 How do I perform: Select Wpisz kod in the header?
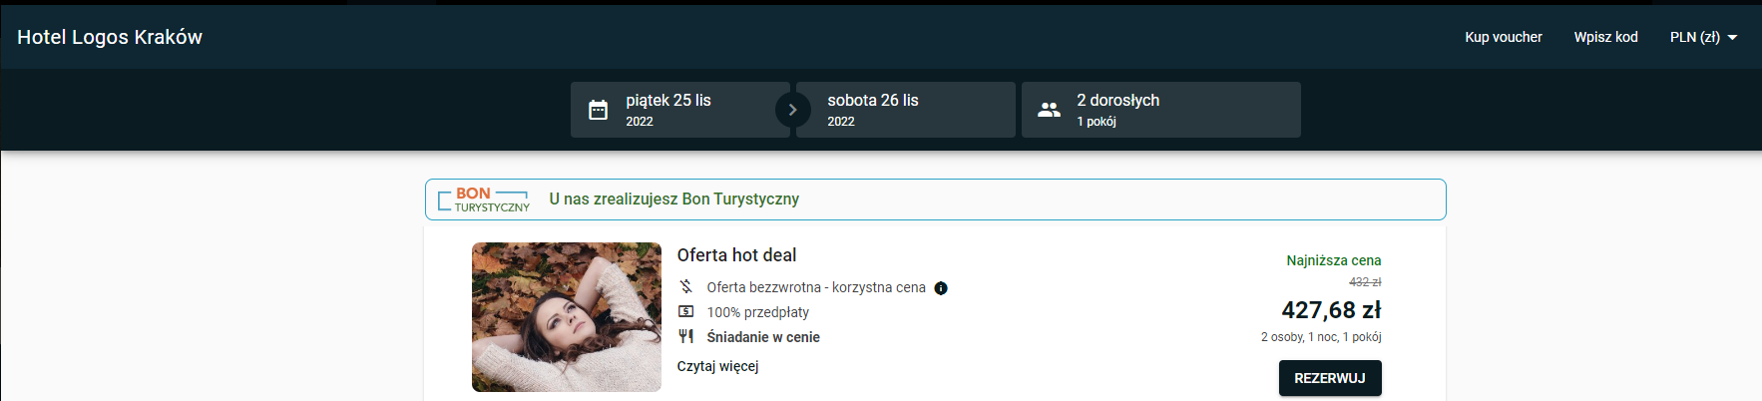[1605, 37]
